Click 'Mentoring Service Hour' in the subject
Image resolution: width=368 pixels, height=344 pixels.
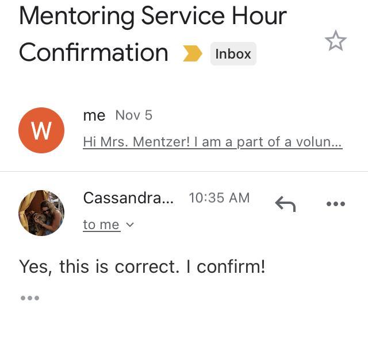[x=153, y=16]
